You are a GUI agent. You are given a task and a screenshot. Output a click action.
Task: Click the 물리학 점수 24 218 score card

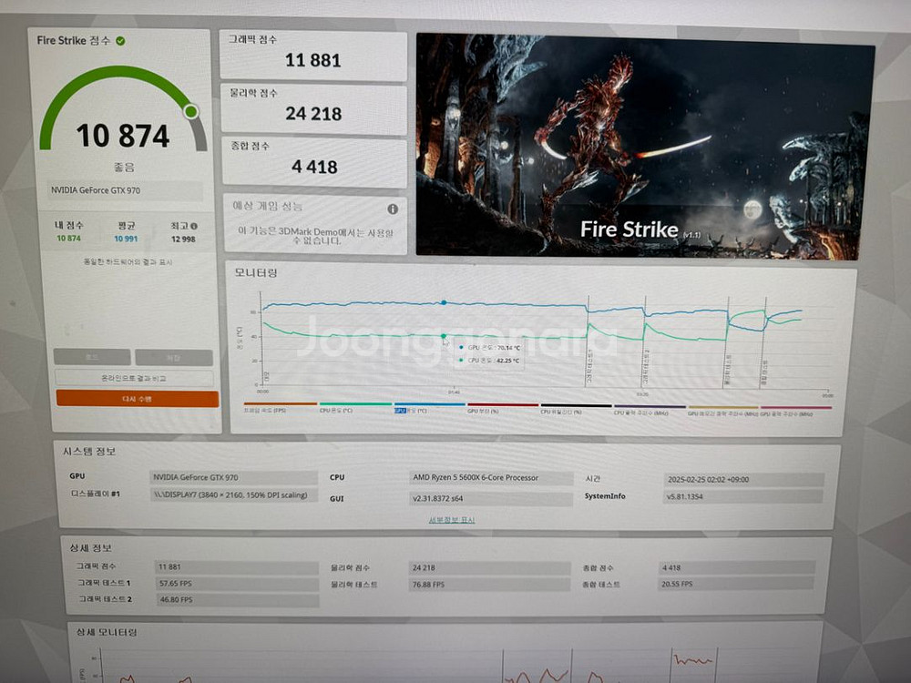[x=313, y=108]
